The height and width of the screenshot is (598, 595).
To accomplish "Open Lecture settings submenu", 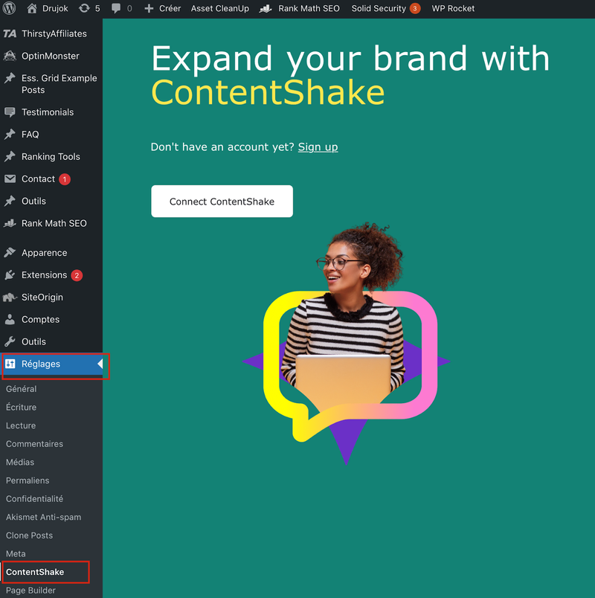I will [x=21, y=425].
